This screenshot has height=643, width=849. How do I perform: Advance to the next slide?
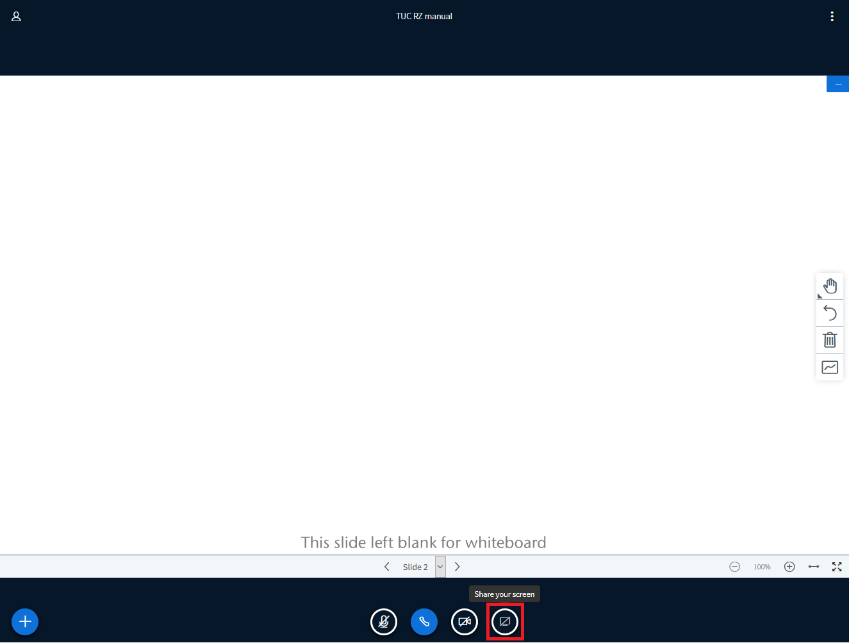457,567
